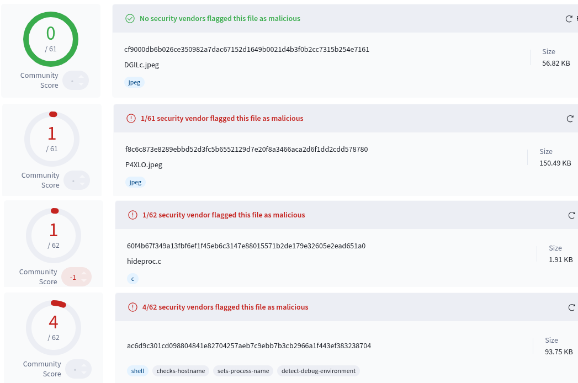The image size is (578, 383).
Task: Click the "shell" tag
Action: (137, 371)
